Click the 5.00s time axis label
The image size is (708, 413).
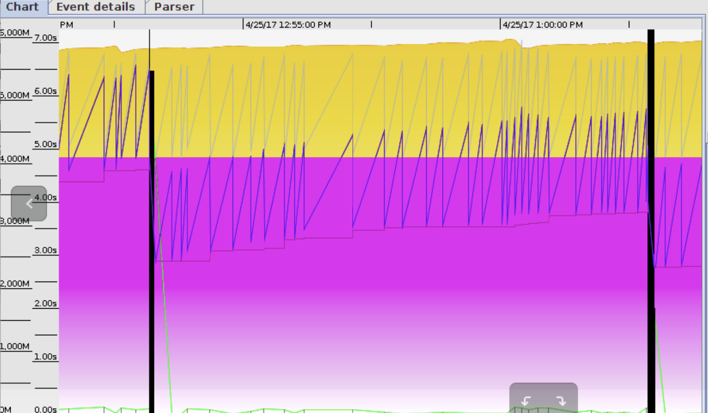point(45,144)
